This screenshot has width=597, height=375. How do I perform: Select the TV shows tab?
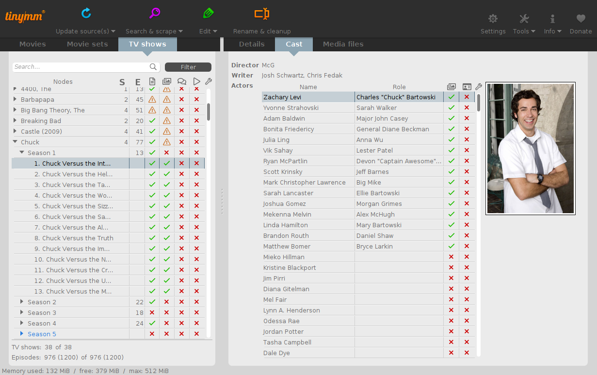click(147, 44)
